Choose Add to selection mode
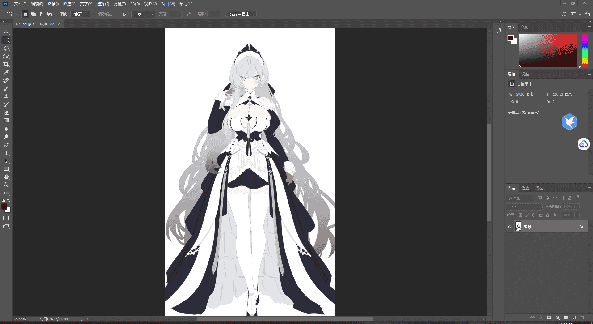The image size is (593, 324). (33, 14)
